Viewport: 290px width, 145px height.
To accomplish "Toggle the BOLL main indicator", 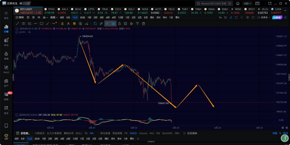I will pos(79,133).
